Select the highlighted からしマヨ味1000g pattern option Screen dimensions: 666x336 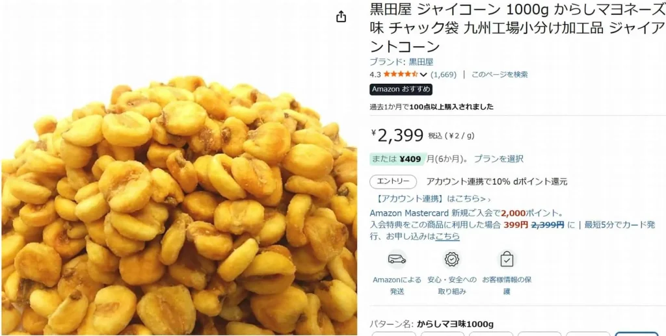click(x=636, y=333)
